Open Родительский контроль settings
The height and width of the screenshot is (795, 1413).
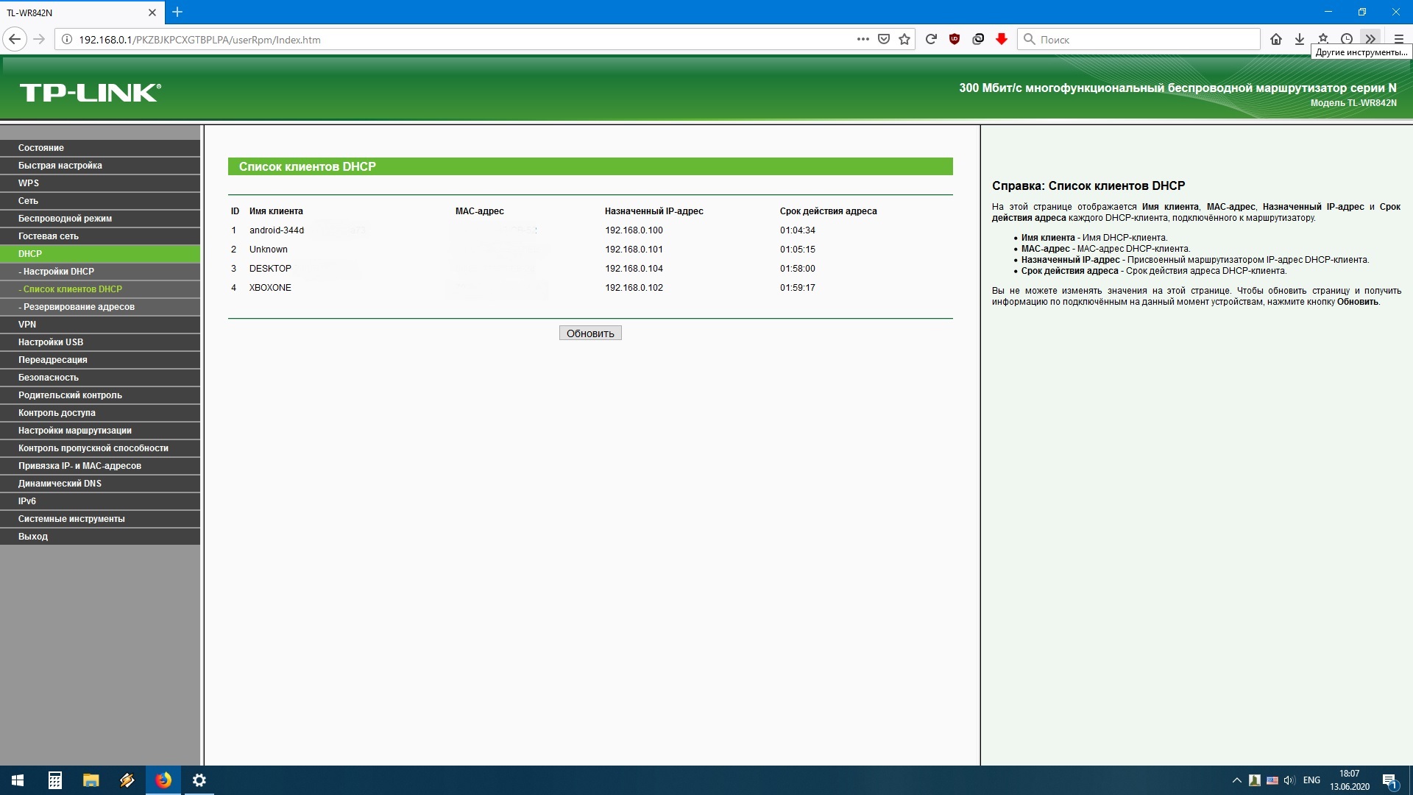(69, 394)
